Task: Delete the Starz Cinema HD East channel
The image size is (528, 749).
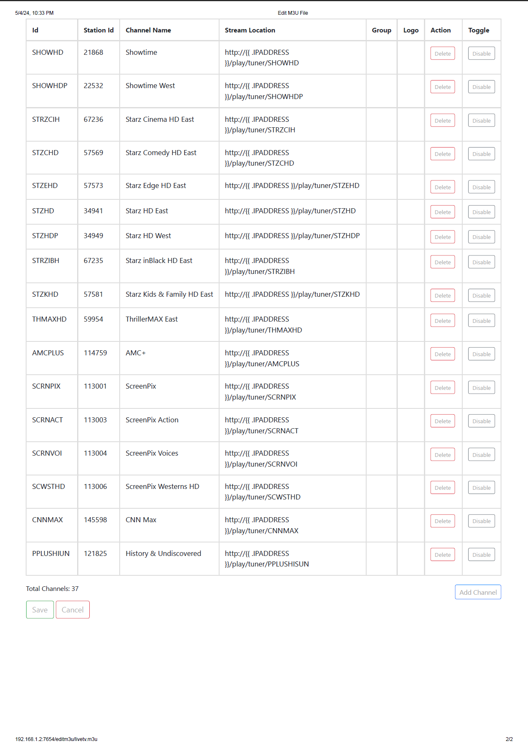Action: coord(442,121)
